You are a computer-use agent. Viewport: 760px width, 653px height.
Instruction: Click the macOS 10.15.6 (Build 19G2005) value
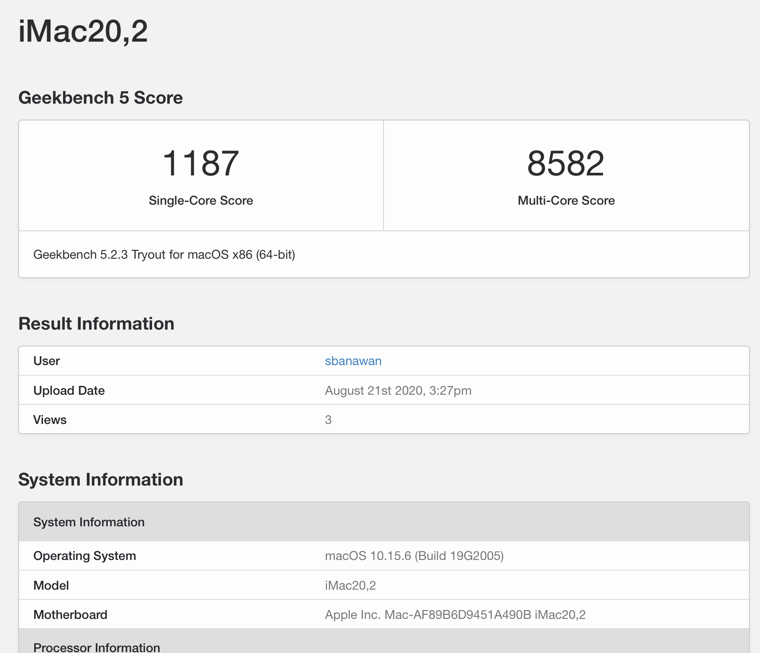(414, 556)
